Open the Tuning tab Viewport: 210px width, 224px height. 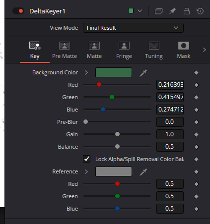pyautogui.click(x=154, y=50)
